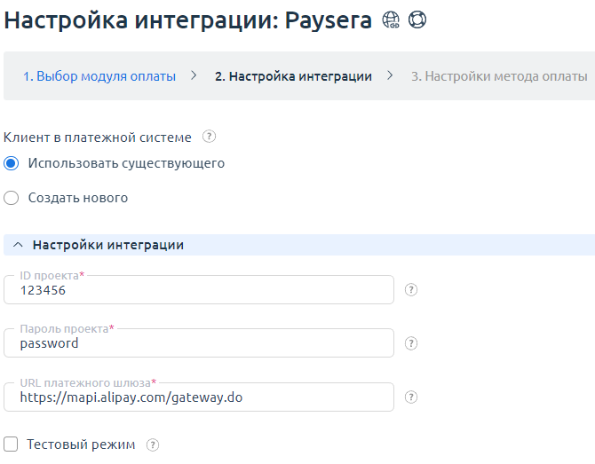595x464 pixels.
Task: Click the arrow separator after step 2
Action: 390,76
